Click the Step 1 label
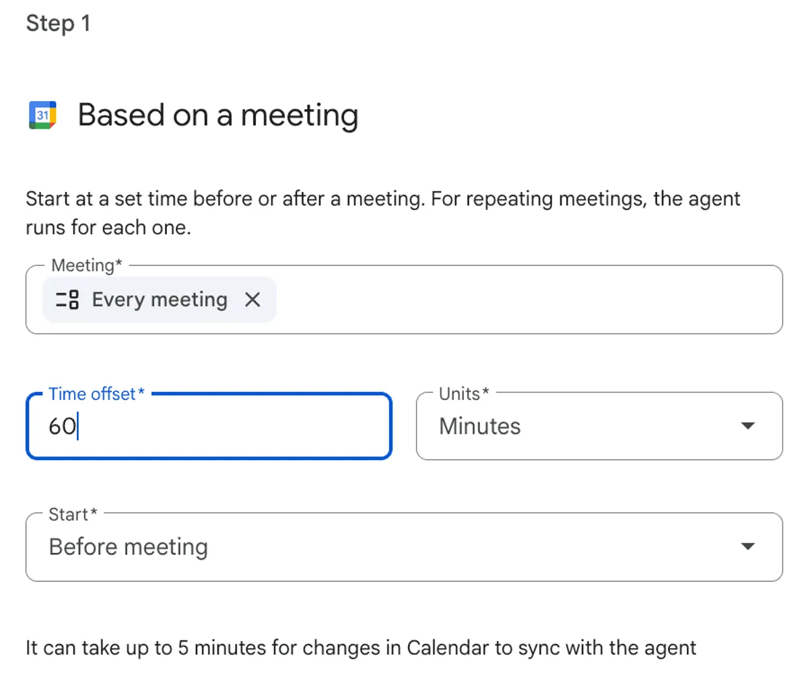 [58, 24]
